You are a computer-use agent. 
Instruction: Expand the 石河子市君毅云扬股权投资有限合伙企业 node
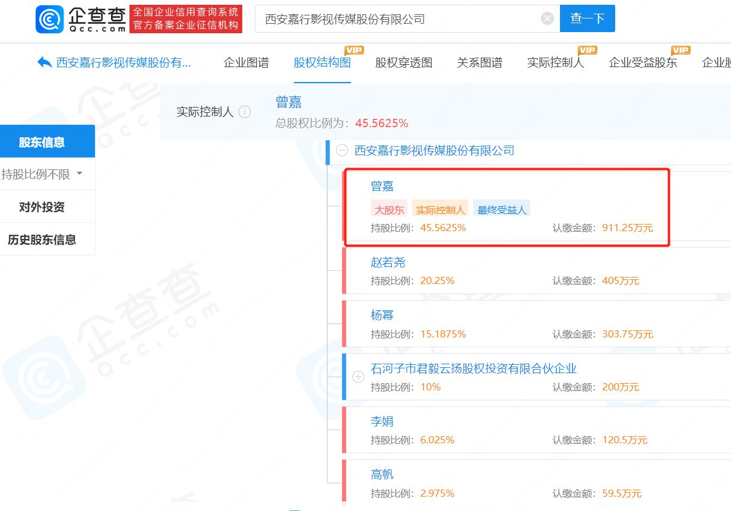pos(358,376)
